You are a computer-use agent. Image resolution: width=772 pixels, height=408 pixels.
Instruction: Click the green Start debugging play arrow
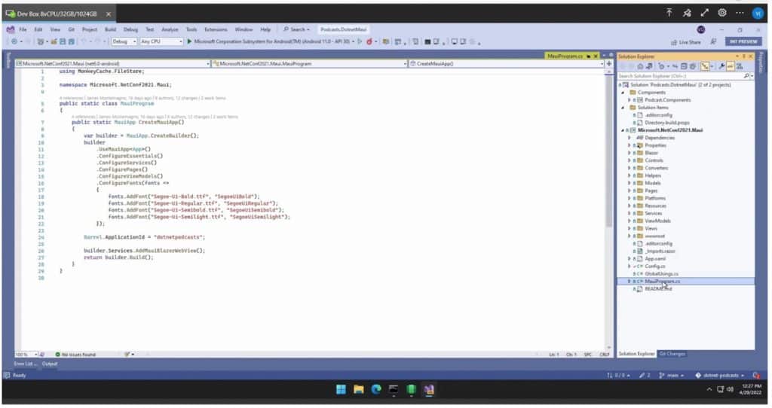[189, 42]
